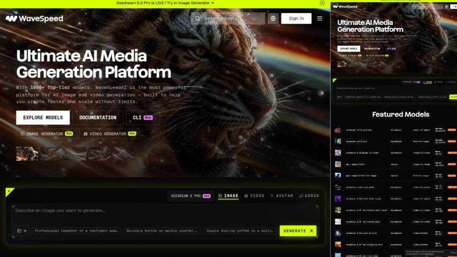Click the Generate button

(x=298, y=231)
